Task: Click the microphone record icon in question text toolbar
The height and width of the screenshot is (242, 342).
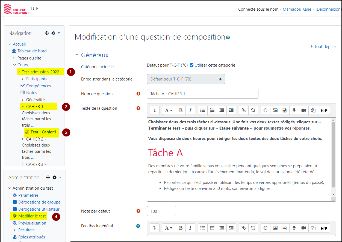Action: pyautogui.click(x=294, y=110)
